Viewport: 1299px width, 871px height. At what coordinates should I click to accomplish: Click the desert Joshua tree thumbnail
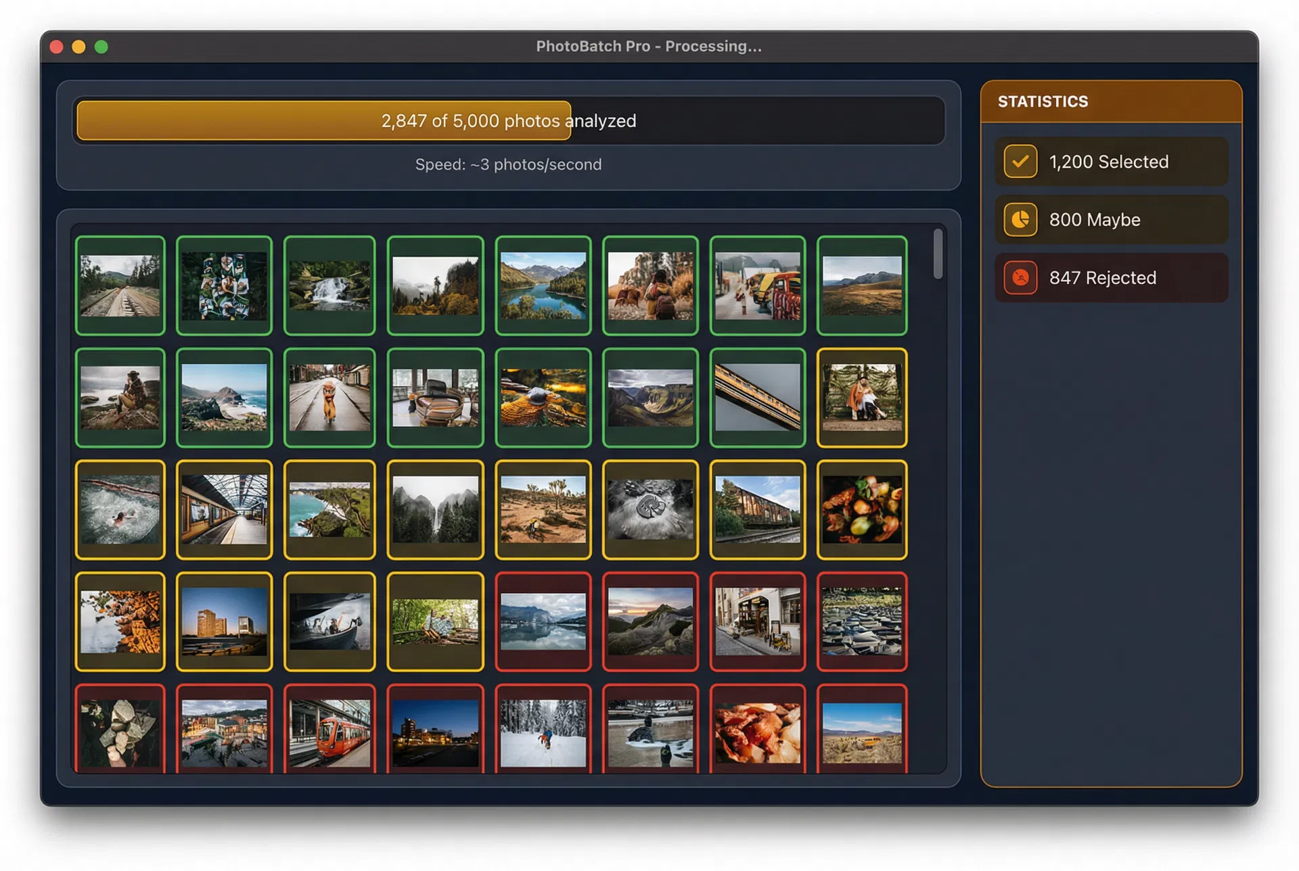(x=543, y=510)
